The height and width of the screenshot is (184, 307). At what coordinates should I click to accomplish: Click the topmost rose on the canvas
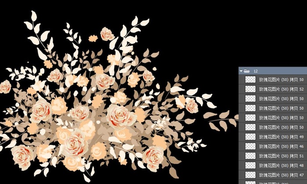107,34
